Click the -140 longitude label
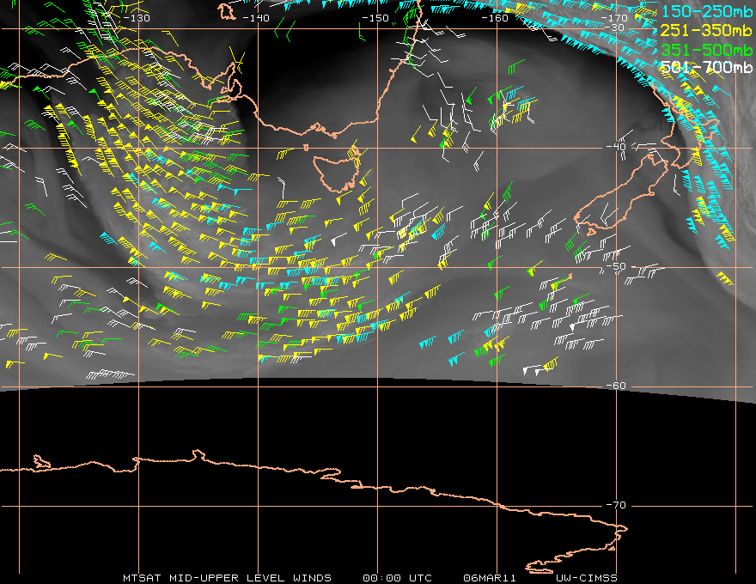The height and width of the screenshot is (584, 756). 255,18
